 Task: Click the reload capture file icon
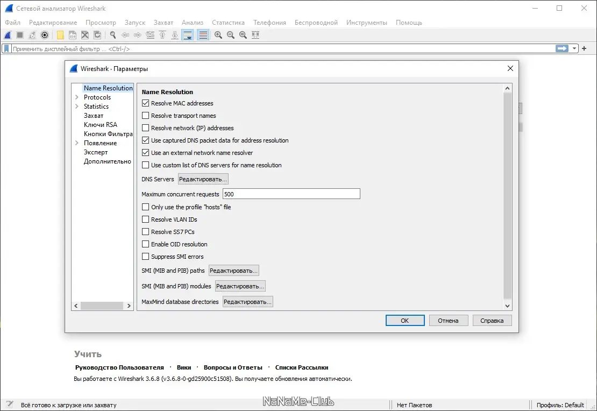pos(97,35)
